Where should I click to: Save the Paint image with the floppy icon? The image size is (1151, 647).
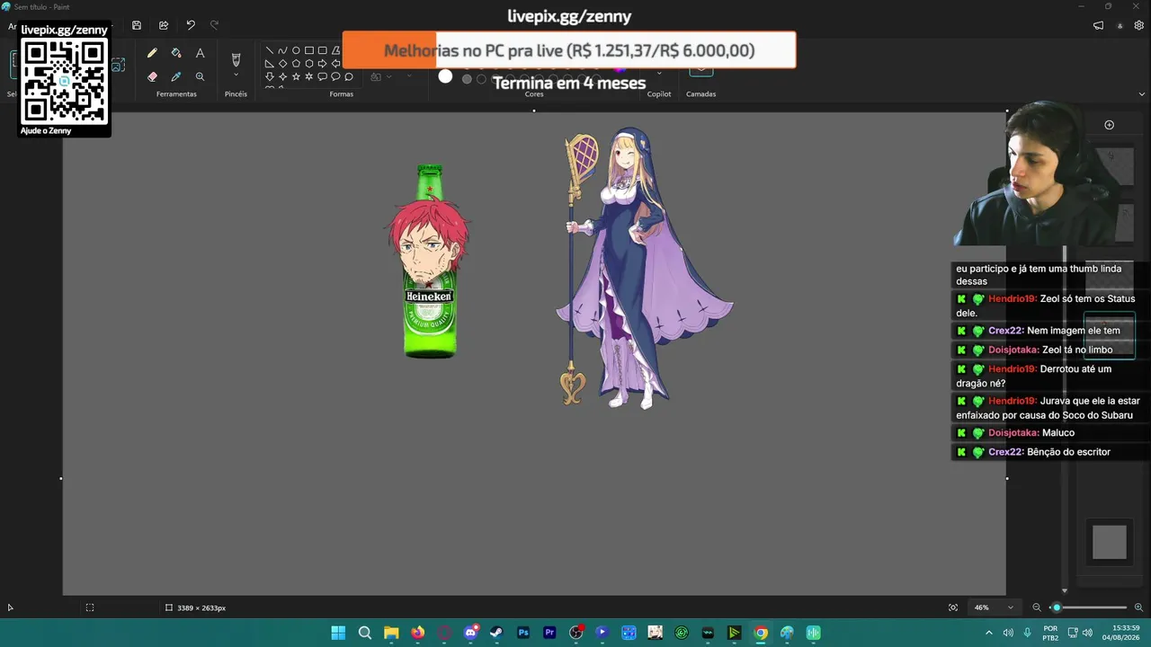(137, 26)
